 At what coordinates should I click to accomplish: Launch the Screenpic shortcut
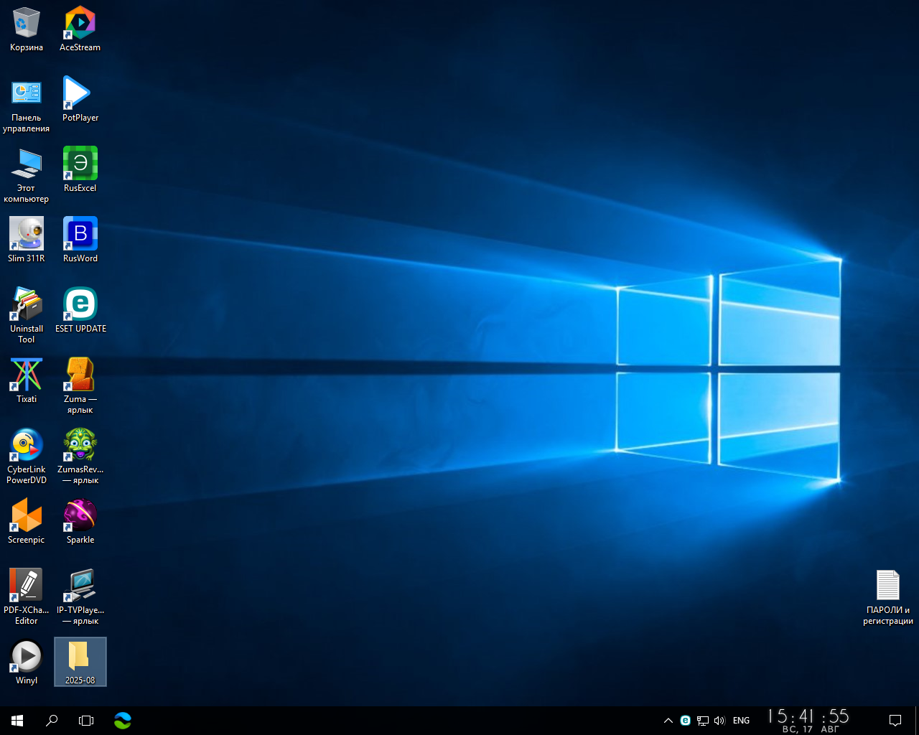(27, 522)
